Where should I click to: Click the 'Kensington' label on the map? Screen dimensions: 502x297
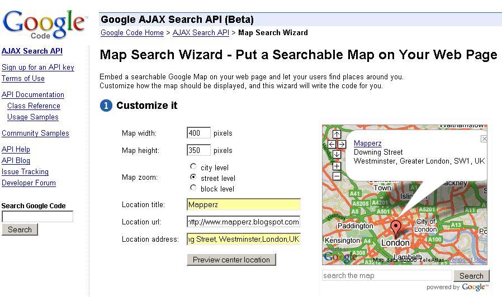(342, 241)
